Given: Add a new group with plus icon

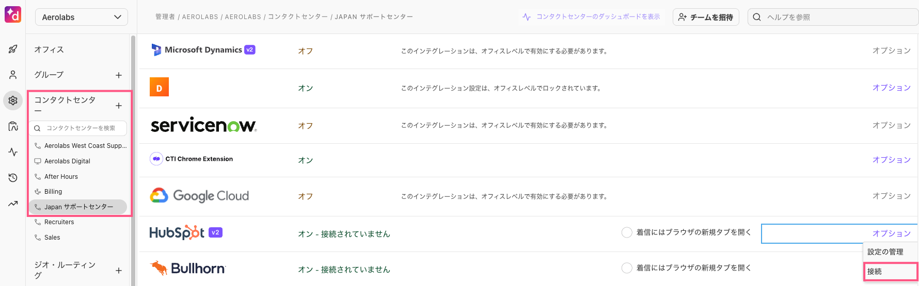Looking at the screenshot, I should 119,75.
